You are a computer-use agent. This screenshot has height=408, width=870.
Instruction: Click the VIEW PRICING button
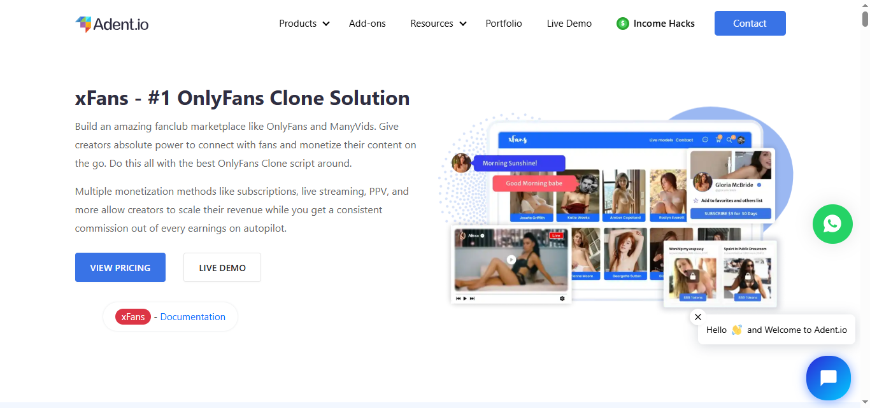120,267
